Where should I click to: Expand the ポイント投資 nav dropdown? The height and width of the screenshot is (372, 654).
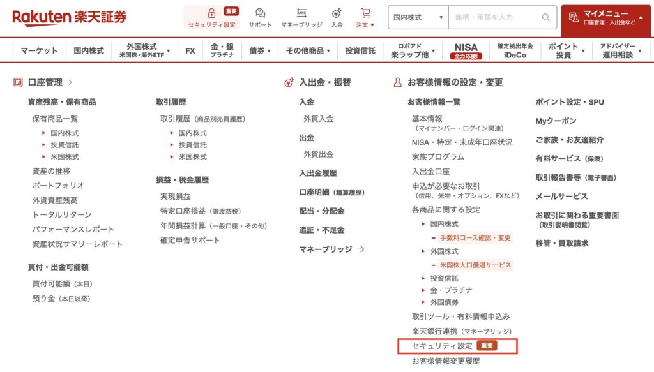[x=567, y=51]
